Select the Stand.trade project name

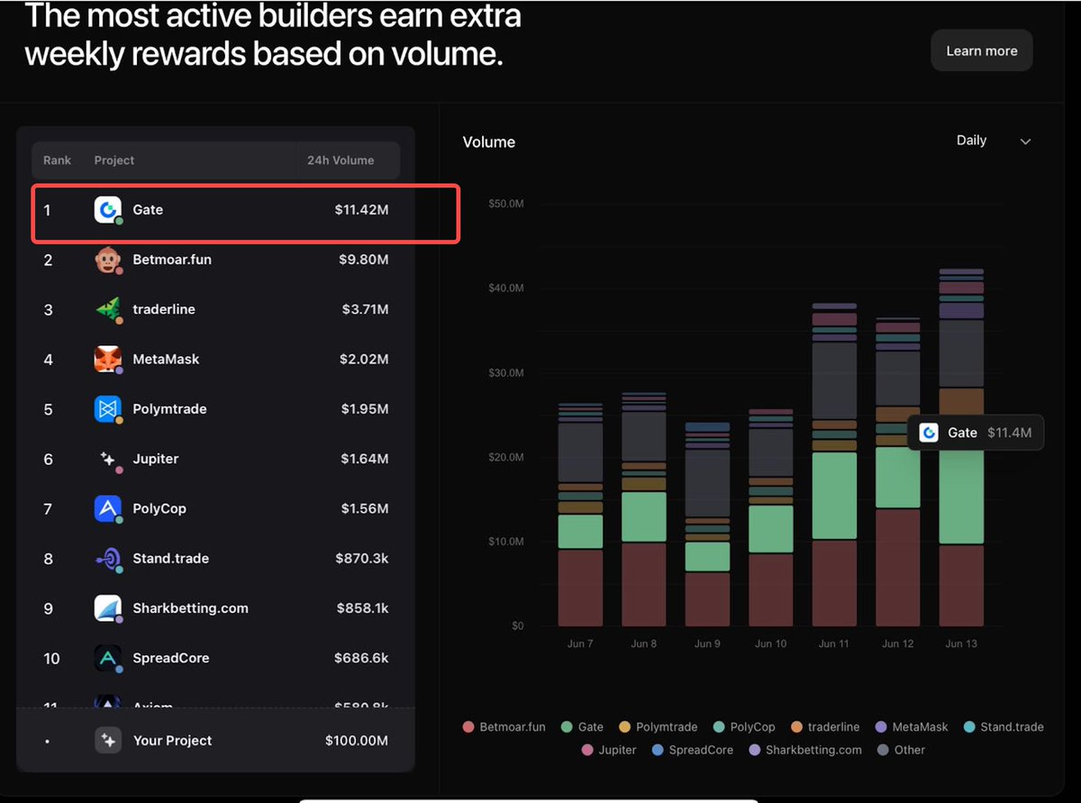point(171,559)
